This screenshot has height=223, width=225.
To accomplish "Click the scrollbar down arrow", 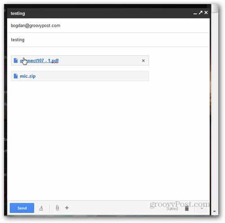I will [215, 211].
